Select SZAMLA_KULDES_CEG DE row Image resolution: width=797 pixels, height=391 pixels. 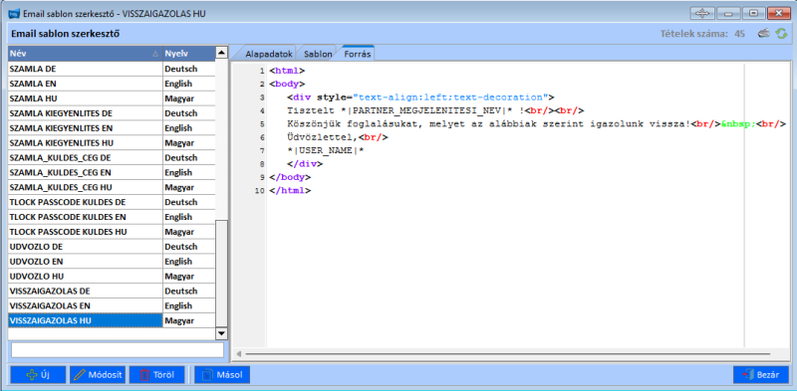112,157
